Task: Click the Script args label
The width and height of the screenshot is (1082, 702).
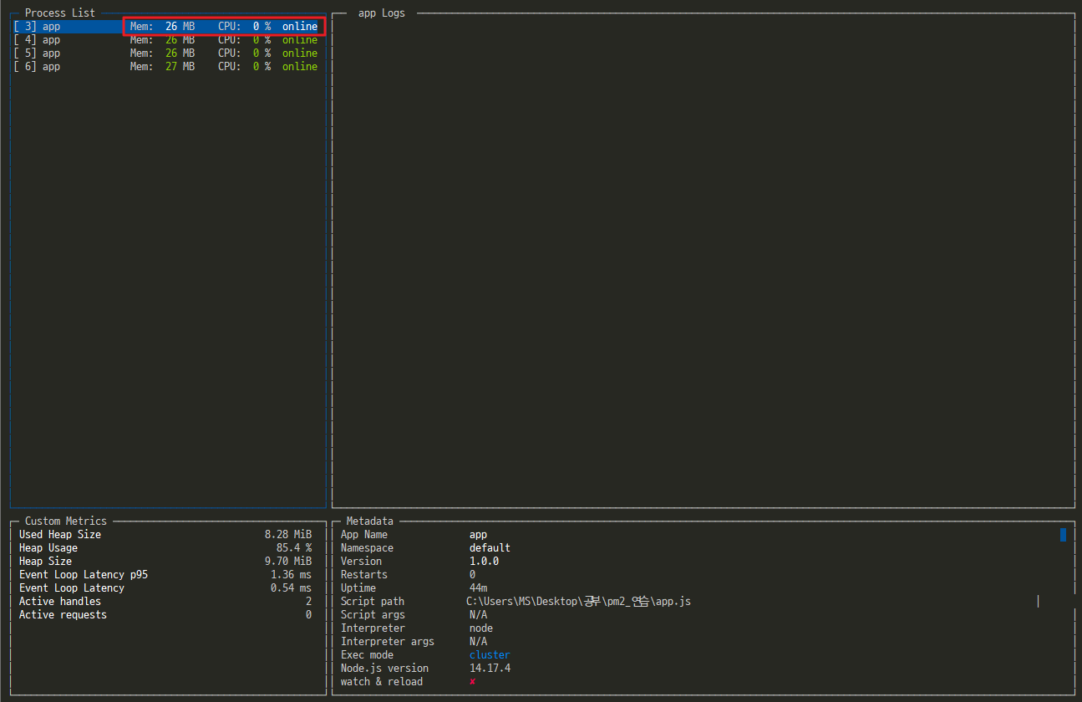Action: tap(373, 615)
